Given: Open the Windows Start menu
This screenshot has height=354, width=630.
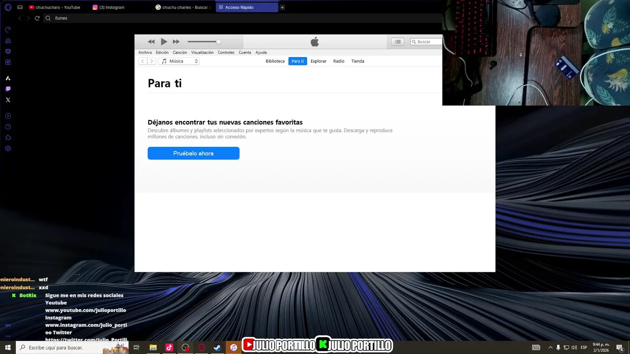Looking at the screenshot, I should [x=8, y=348].
